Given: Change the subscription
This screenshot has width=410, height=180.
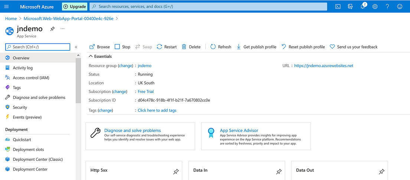Looking at the screenshot, I should click(x=120, y=91).
